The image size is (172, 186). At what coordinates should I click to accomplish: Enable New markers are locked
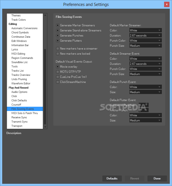pyautogui.click(x=58, y=54)
